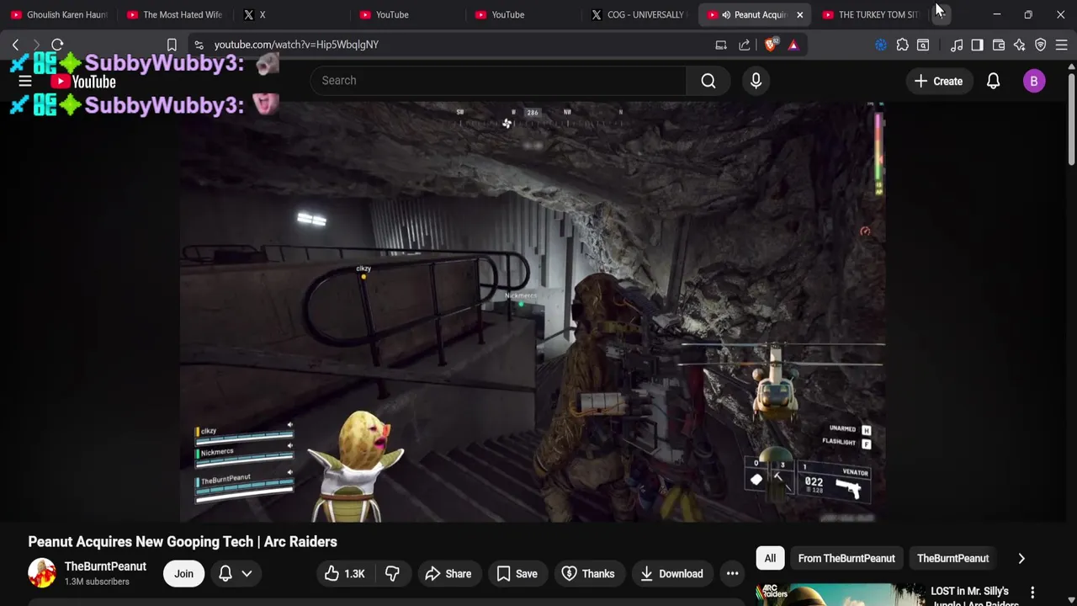Click the YouTube logo to go home

pyautogui.click(x=82, y=82)
